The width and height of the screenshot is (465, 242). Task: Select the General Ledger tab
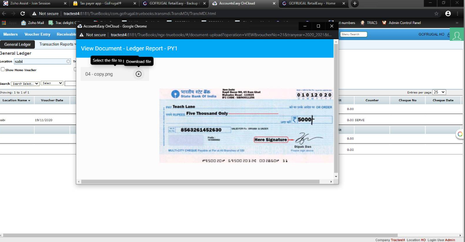18,44
